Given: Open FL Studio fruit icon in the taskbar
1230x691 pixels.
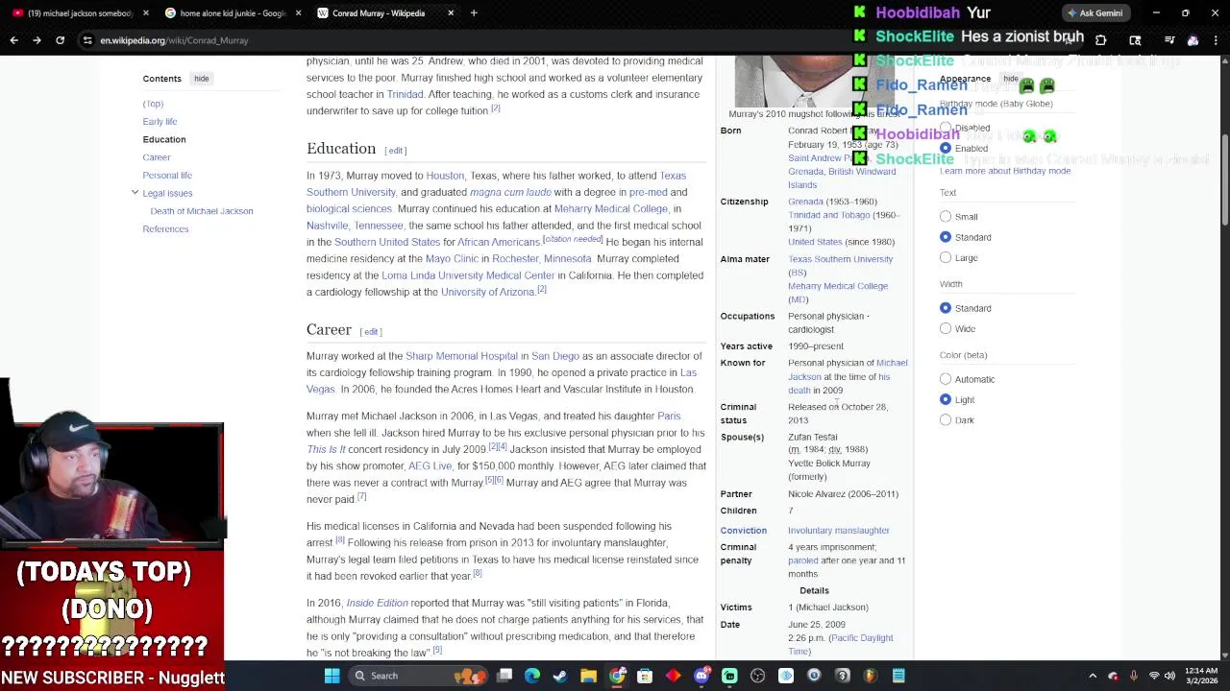Looking at the screenshot, I should coord(871,676).
